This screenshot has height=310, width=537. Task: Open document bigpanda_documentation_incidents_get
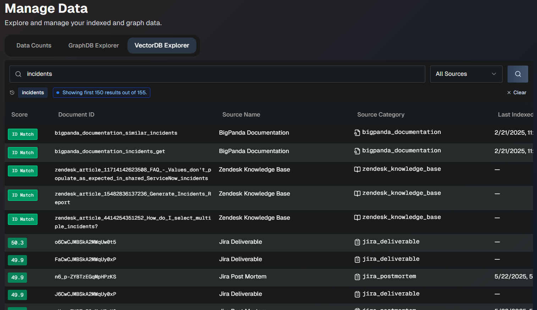[x=110, y=151]
